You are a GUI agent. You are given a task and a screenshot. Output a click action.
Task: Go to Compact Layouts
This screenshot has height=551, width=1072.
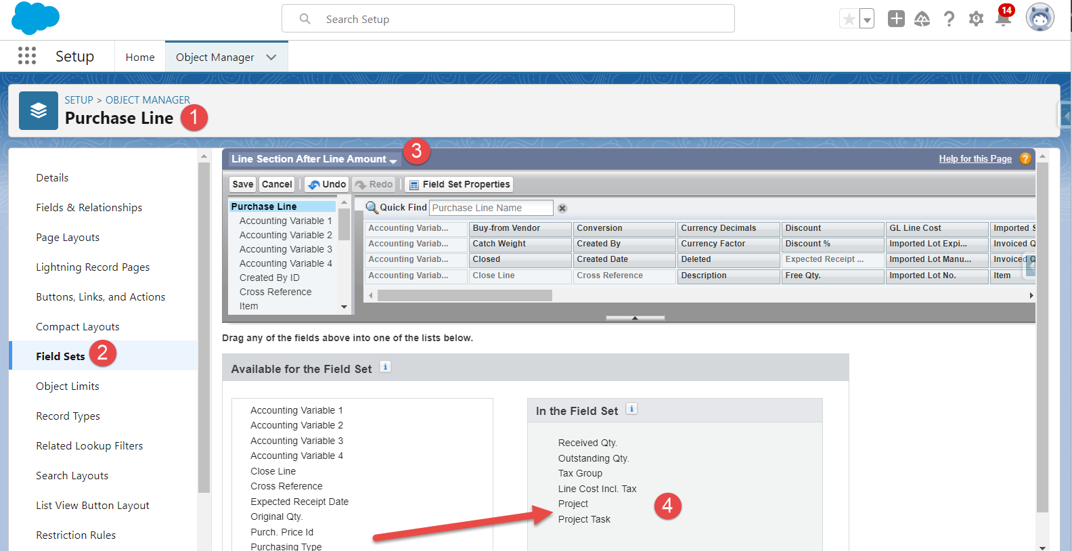pyautogui.click(x=78, y=327)
